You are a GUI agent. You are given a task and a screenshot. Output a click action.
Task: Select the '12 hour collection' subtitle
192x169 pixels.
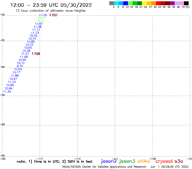coord(50,11)
